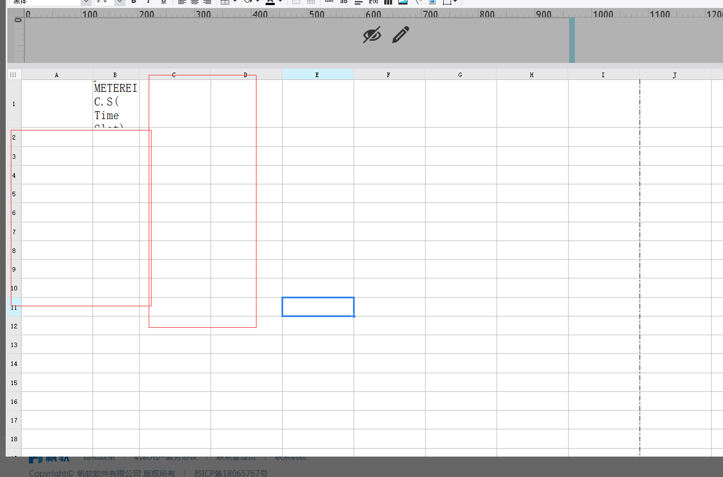Select row 5 header

(x=14, y=194)
